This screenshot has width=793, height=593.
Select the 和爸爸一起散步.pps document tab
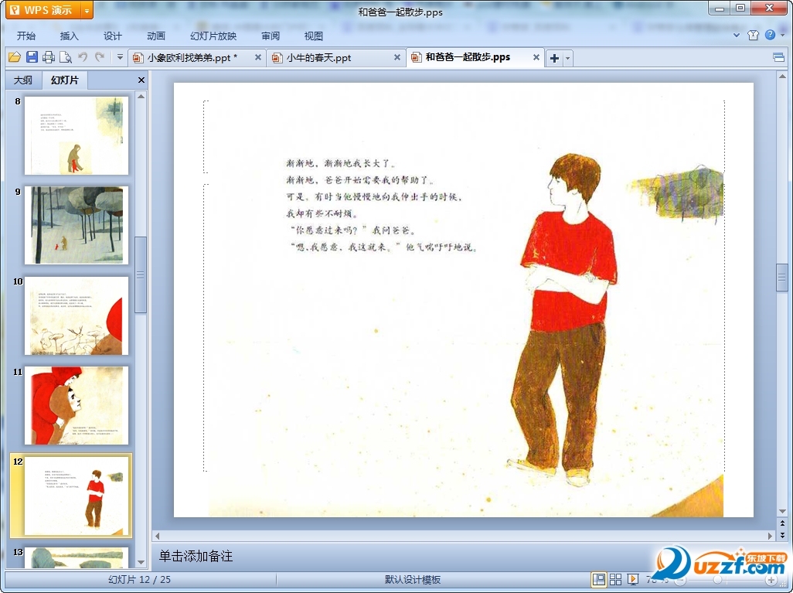pyautogui.click(x=468, y=57)
